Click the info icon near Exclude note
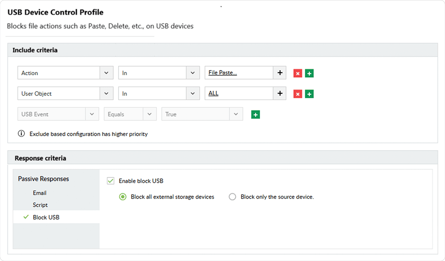The height and width of the screenshot is (261, 445). 21,134
